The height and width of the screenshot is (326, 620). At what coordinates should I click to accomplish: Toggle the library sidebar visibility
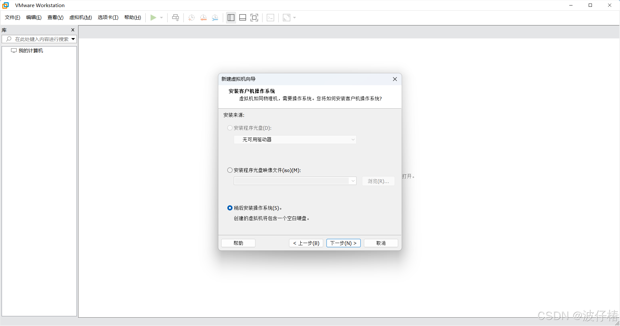pos(231,18)
